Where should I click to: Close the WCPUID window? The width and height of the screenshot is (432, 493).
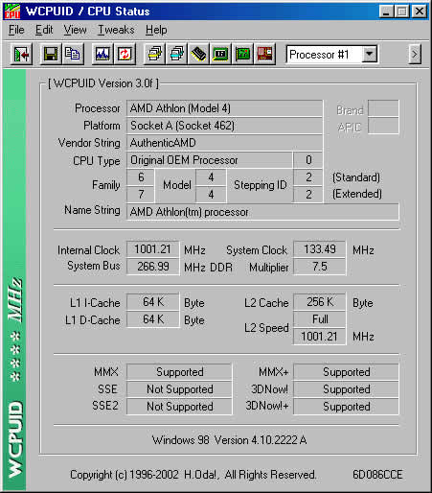coord(420,12)
